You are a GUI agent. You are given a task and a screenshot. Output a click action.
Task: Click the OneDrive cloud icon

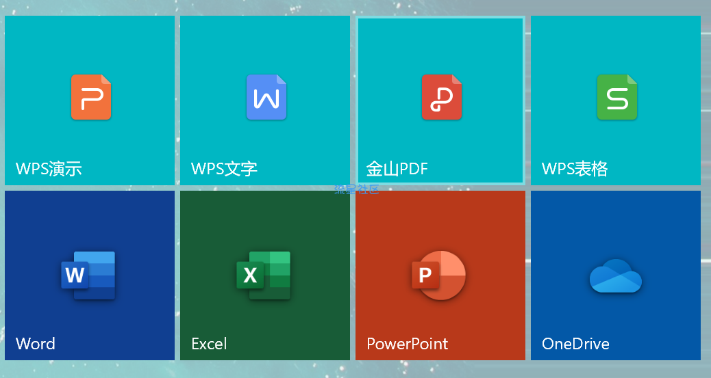pos(616,275)
